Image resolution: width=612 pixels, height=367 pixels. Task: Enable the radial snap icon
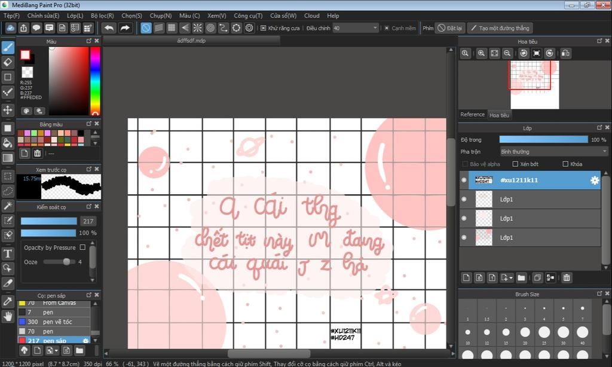pyautogui.click(x=197, y=28)
